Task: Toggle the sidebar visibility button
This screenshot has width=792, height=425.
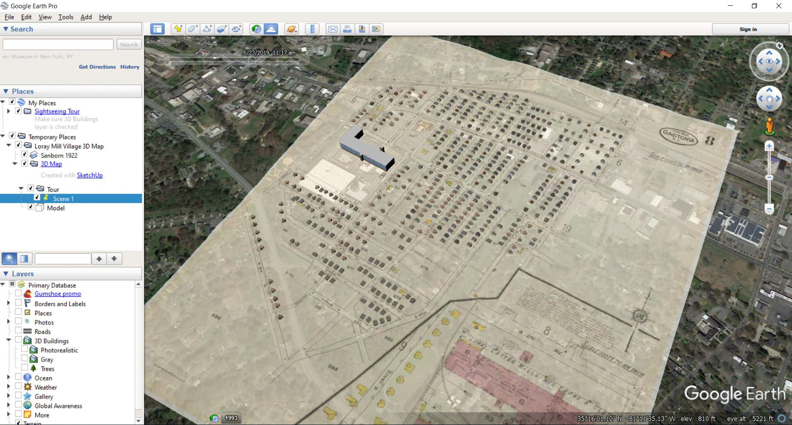Action: [x=157, y=29]
